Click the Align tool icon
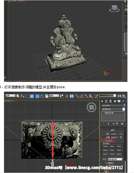Viewport: 134px width, 173px height. pos(124,96)
